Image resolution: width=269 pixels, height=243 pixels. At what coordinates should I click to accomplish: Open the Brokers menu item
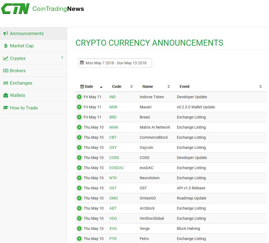coord(33,71)
